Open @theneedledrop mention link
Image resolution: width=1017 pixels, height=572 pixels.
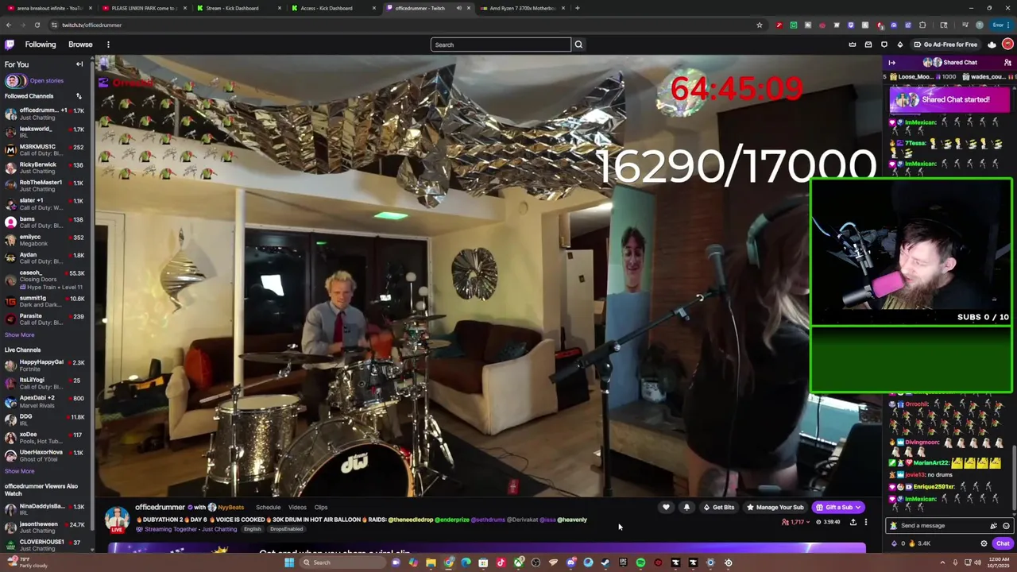[x=412, y=520]
